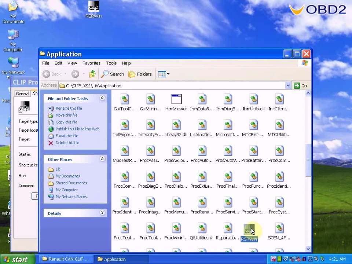Viewport: 352px width, 264px height.
Task: Switch to Renault CAN-CLiP taskbar window
Action: tap(66, 259)
